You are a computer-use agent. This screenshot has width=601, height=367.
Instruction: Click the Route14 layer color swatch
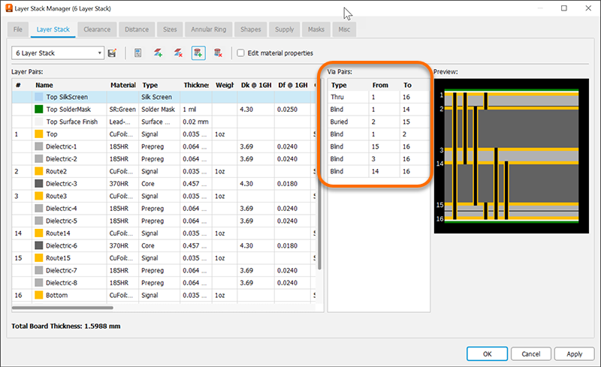39,233
